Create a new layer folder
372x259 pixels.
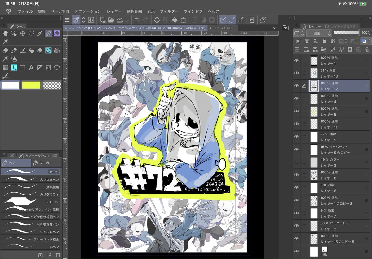(324, 49)
